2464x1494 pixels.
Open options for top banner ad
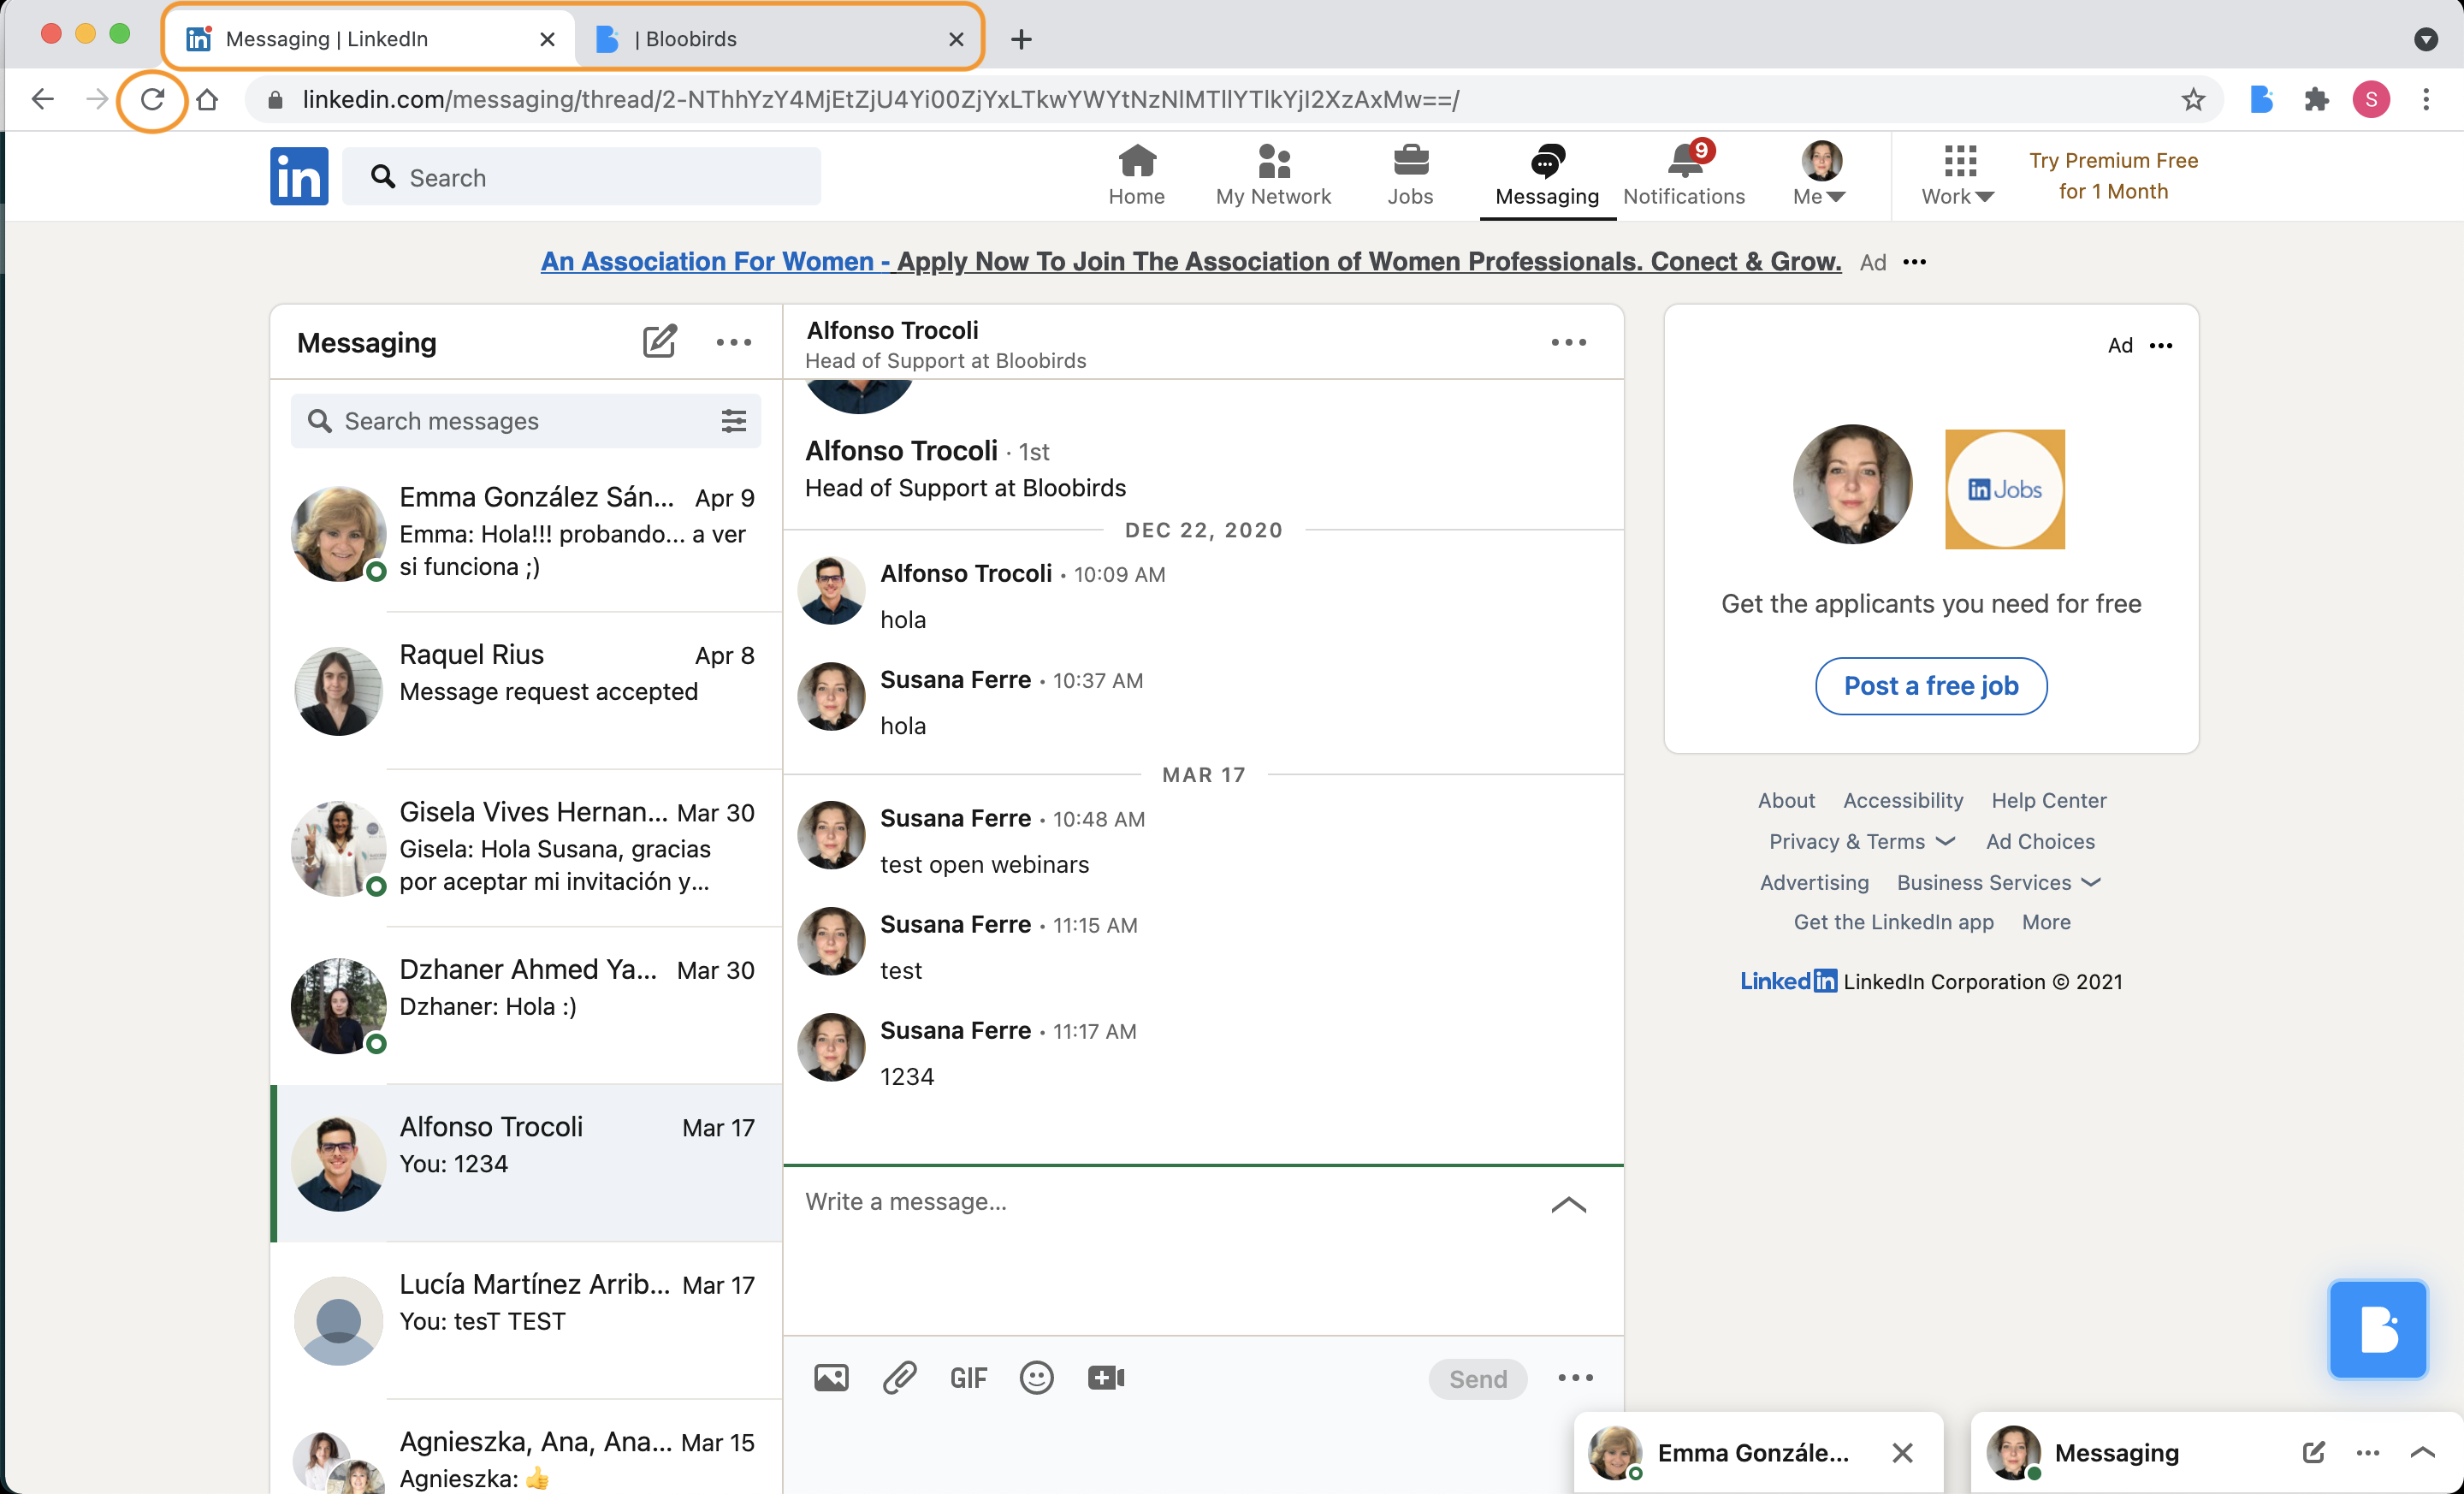coord(1914,262)
